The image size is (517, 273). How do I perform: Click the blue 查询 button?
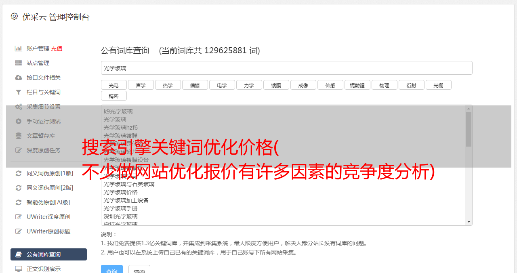tap(112, 269)
